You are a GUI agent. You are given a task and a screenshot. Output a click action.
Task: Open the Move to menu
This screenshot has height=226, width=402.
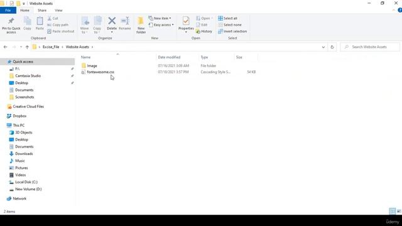tap(84, 25)
